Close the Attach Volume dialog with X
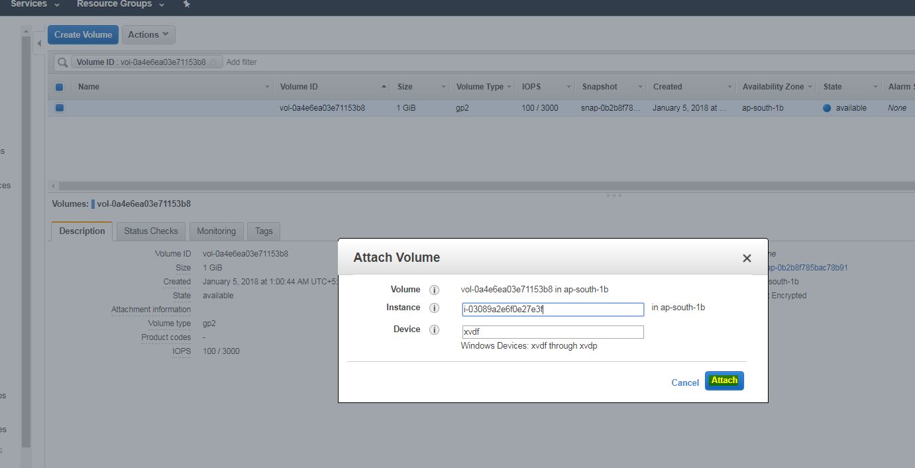Image resolution: width=915 pixels, height=468 pixels. 747,258
